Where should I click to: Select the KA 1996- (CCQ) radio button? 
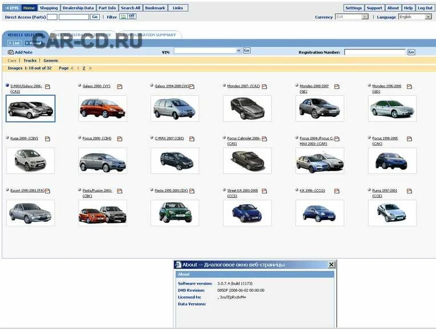click(297, 189)
